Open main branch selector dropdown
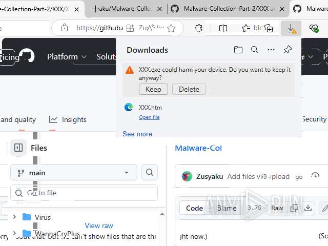The width and height of the screenshot is (328, 246). click(x=74, y=173)
